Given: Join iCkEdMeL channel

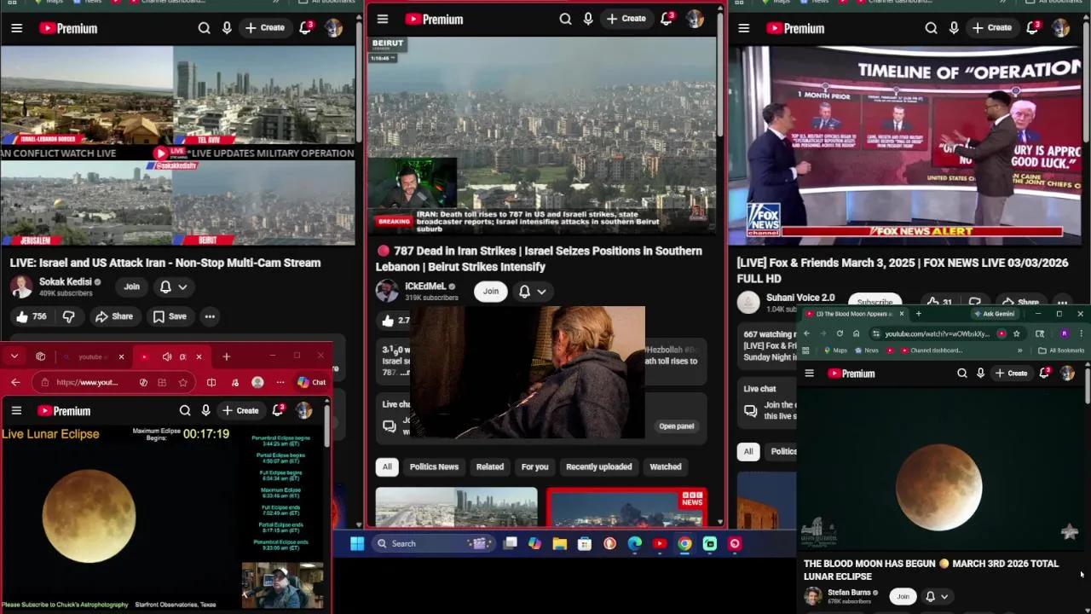Looking at the screenshot, I should click(491, 292).
